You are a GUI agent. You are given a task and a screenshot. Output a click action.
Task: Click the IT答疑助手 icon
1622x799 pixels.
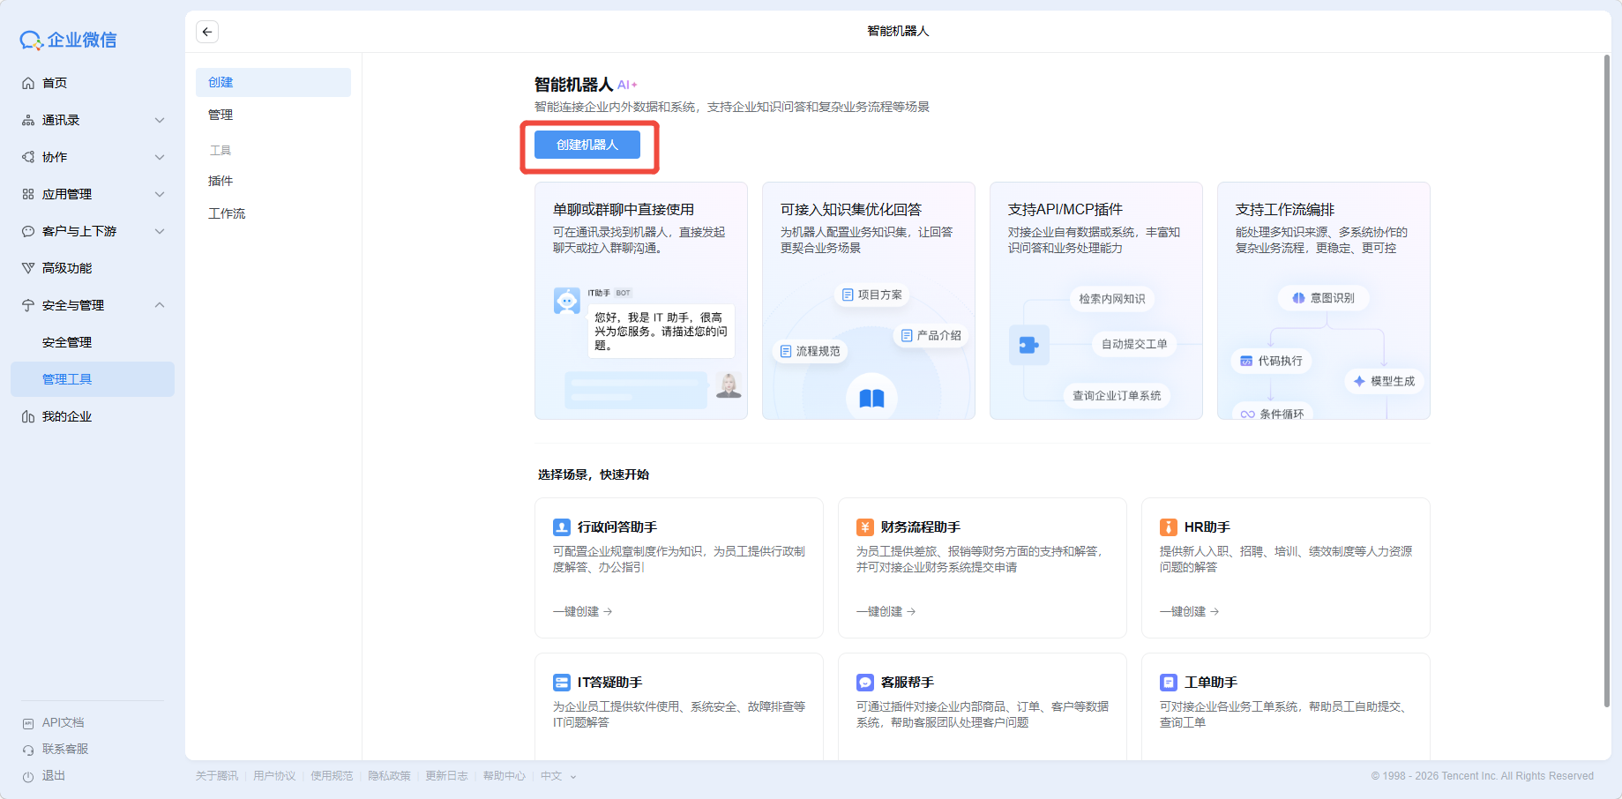click(562, 683)
